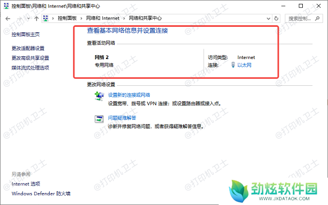The width and height of the screenshot is (328, 205).
Task: Click the 查看活动网络 section label
Action: coord(101,43)
